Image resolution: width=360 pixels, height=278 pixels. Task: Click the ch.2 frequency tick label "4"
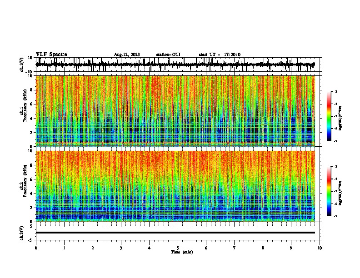(31, 194)
